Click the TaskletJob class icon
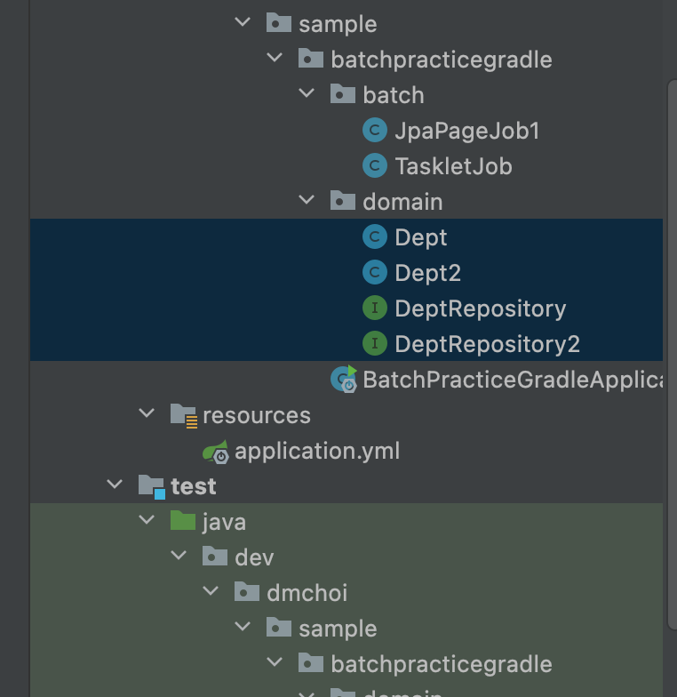This screenshot has width=677, height=697. click(375, 166)
